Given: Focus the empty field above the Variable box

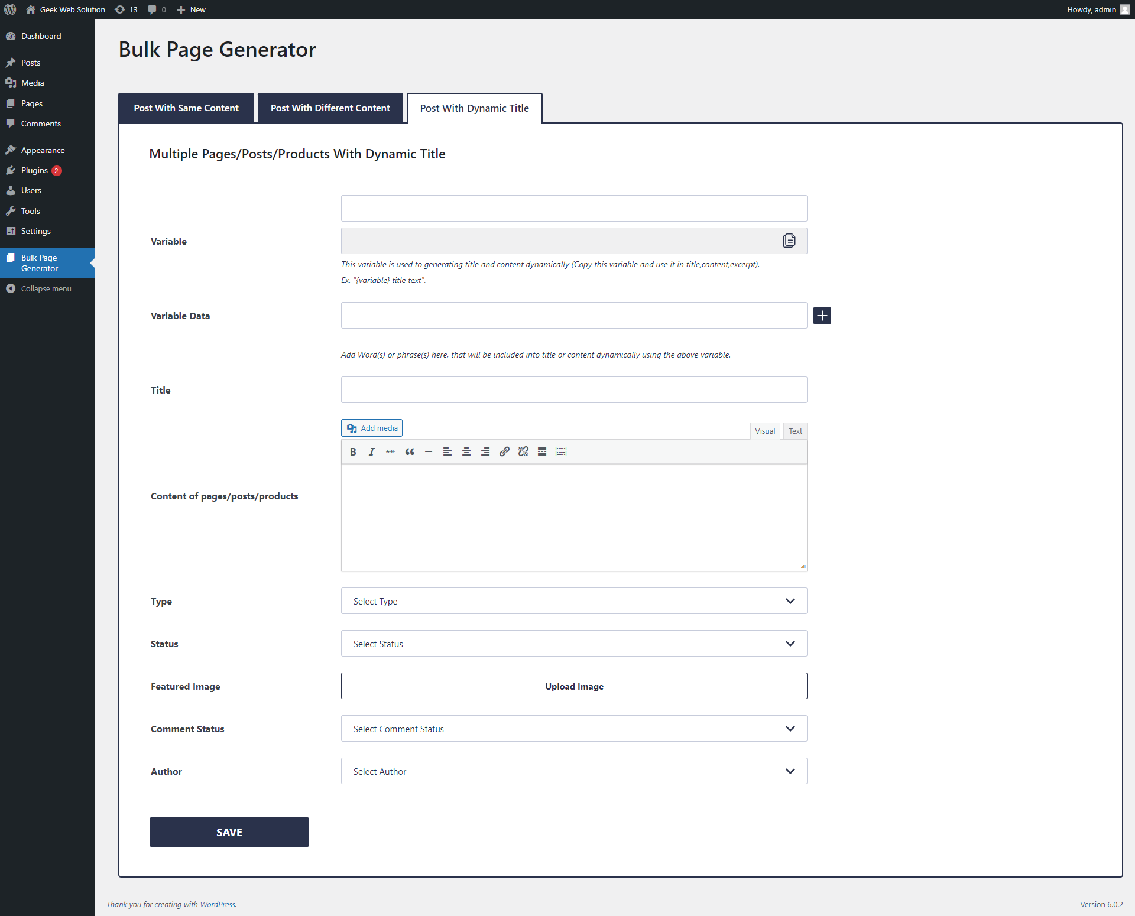Looking at the screenshot, I should 574,209.
